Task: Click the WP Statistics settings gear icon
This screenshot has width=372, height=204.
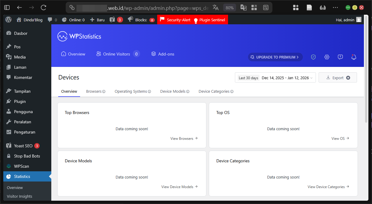Action: [327, 57]
